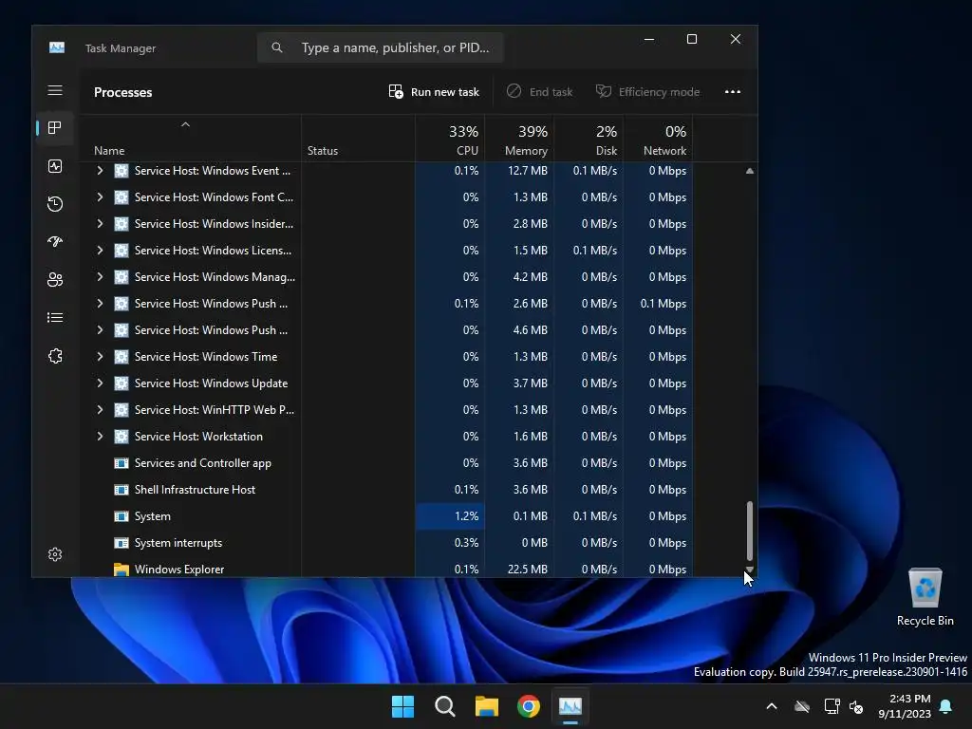Click the End task button

(x=539, y=92)
